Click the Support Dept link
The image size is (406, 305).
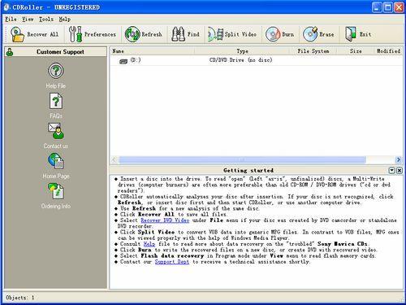172,262
